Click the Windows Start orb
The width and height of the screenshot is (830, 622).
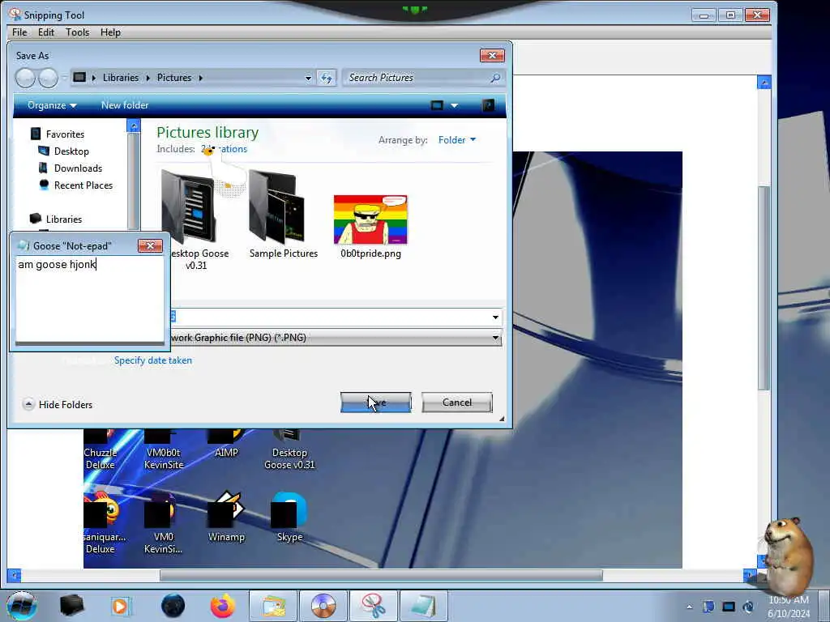[x=22, y=606]
